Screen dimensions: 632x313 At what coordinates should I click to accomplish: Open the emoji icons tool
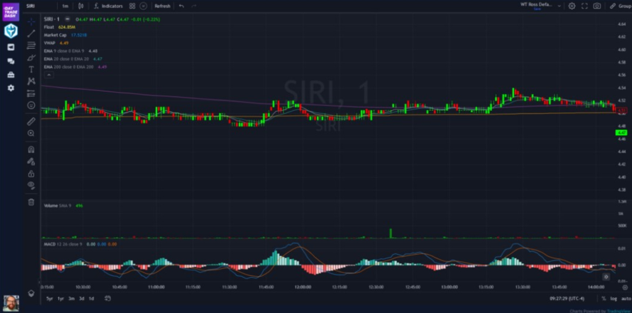point(31,105)
